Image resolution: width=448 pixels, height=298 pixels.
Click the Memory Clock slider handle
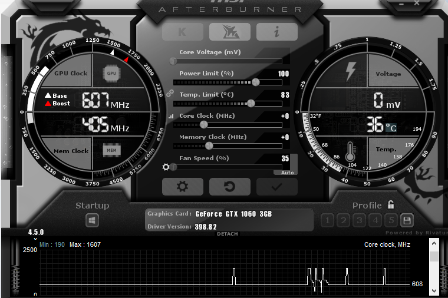coord(209,146)
